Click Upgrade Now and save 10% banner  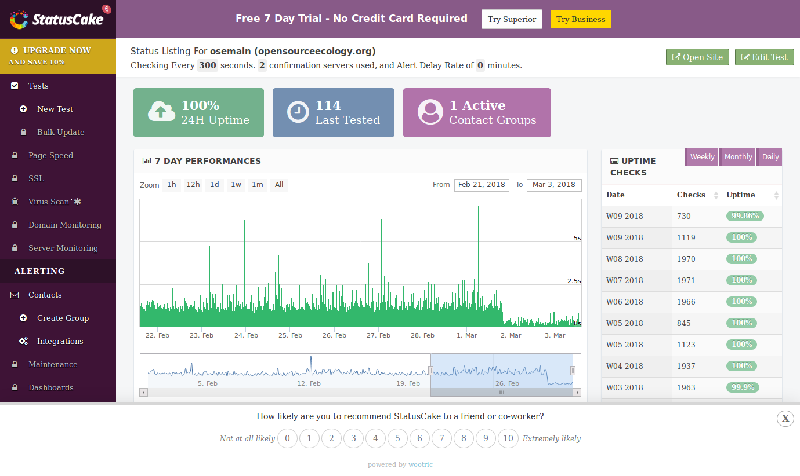(58, 56)
